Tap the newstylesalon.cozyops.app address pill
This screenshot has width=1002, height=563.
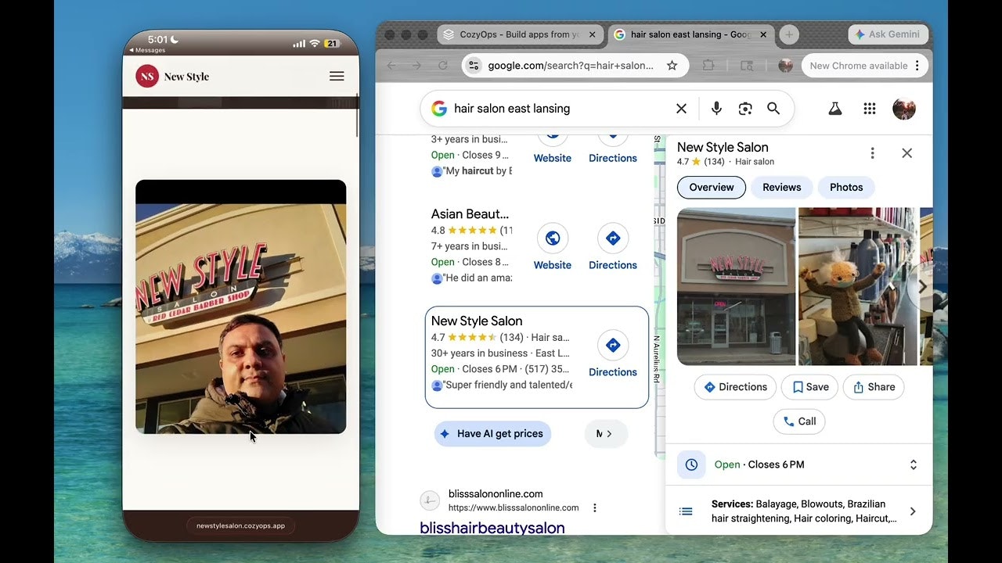point(240,526)
